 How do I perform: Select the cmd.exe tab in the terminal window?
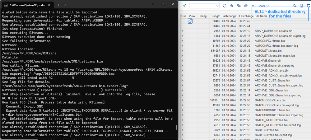tap(27, 5)
